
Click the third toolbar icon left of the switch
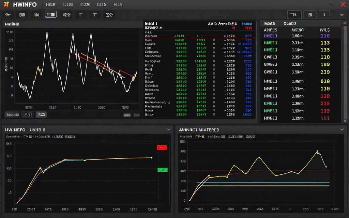pos(36,15)
